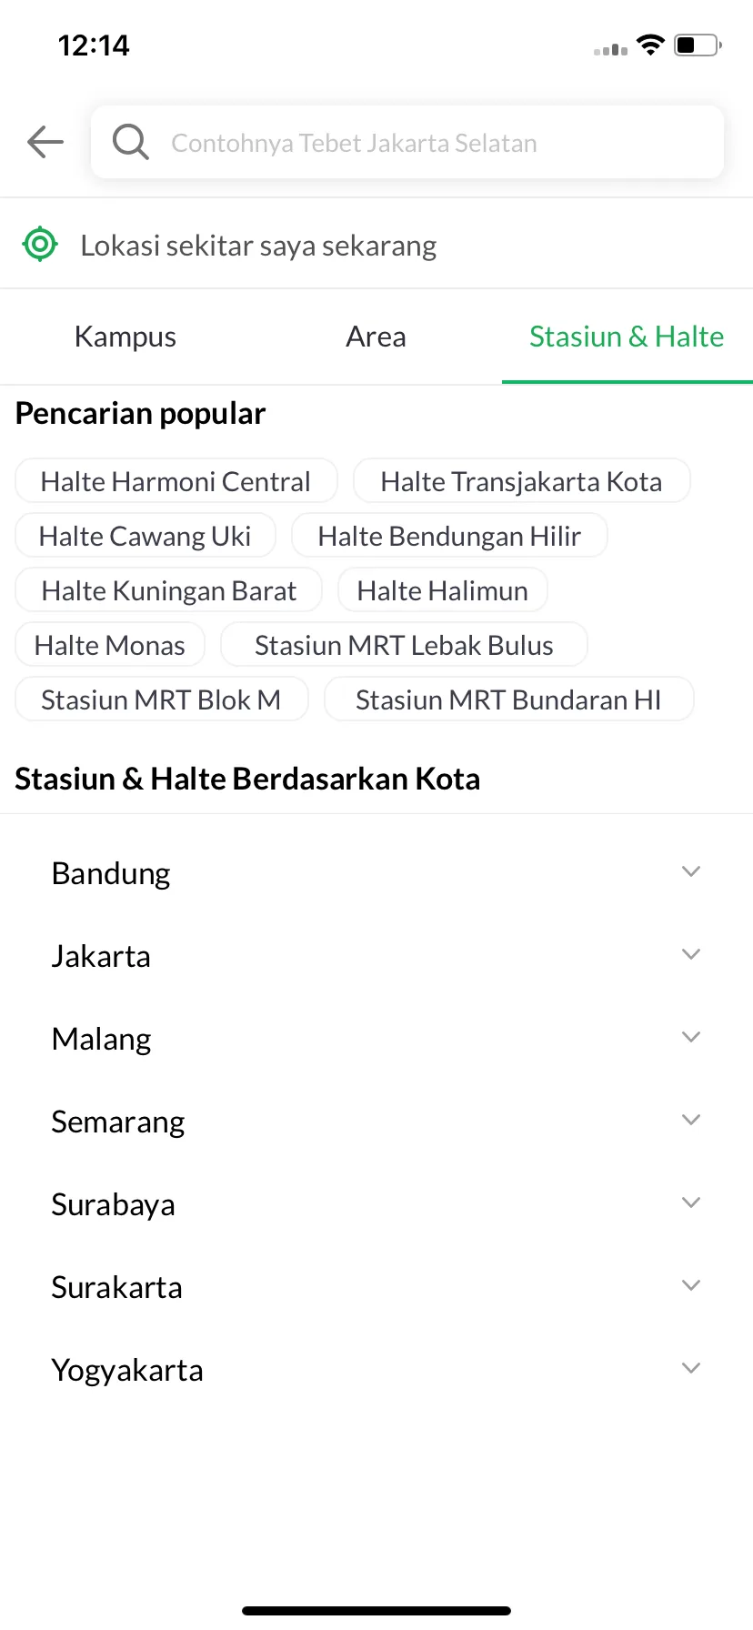Tap the green location target icon
The image size is (753, 1630).
click(40, 244)
